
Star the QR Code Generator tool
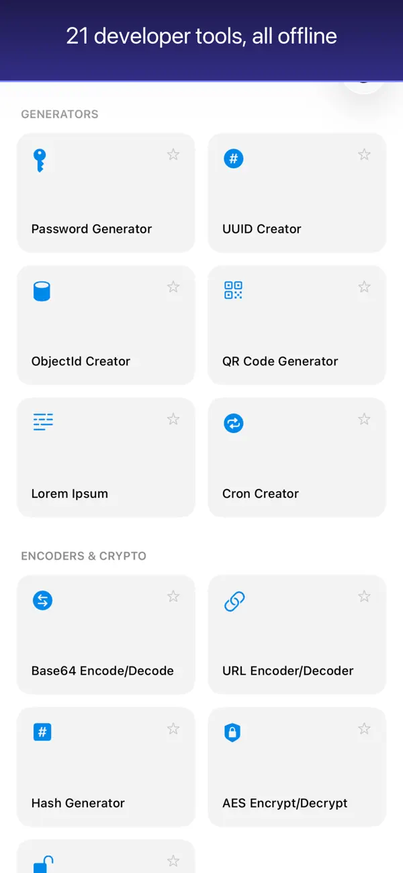click(x=364, y=287)
